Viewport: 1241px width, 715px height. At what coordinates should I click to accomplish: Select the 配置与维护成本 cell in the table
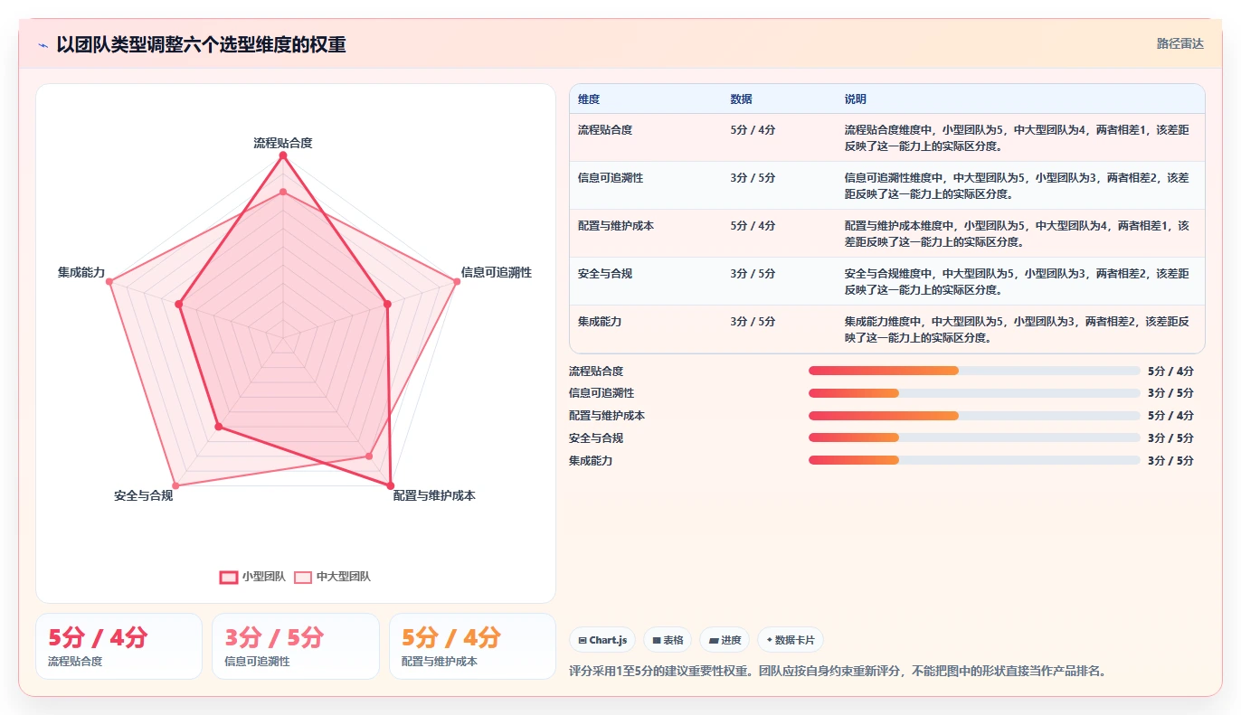tap(646, 233)
